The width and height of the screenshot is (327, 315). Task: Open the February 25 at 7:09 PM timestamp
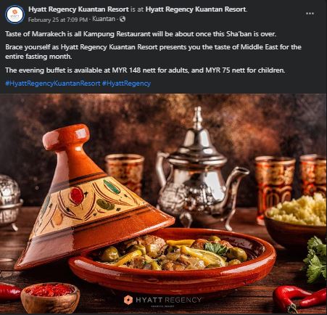(x=58, y=20)
